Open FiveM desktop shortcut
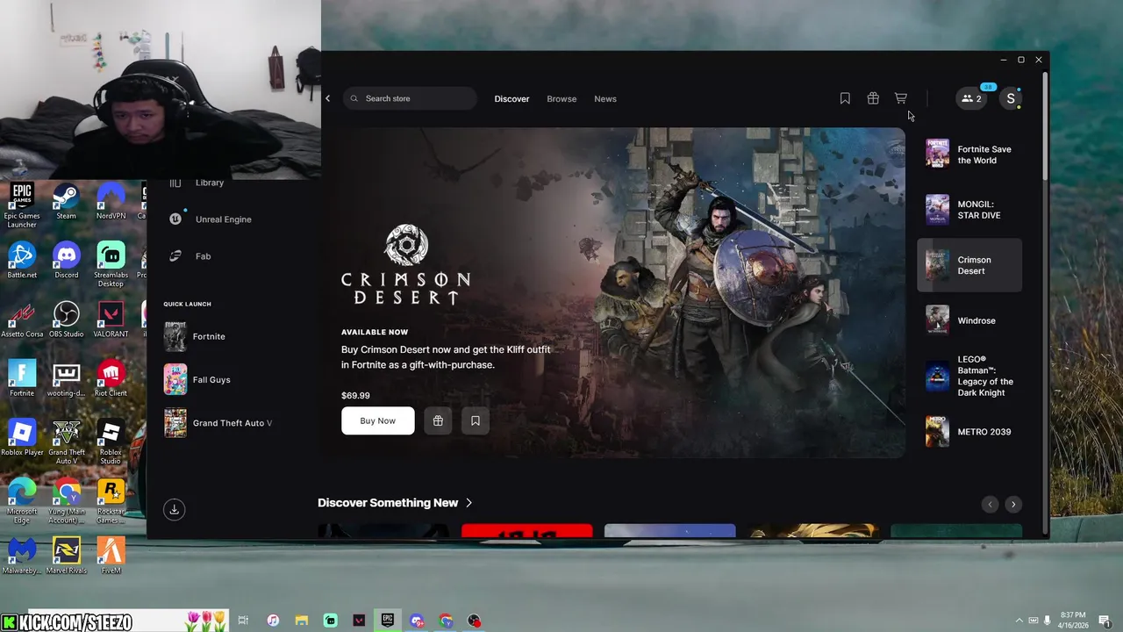The height and width of the screenshot is (632, 1123). 111,555
